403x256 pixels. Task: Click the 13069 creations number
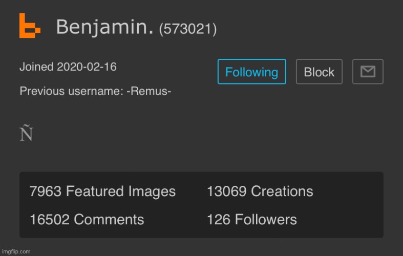(x=226, y=191)
